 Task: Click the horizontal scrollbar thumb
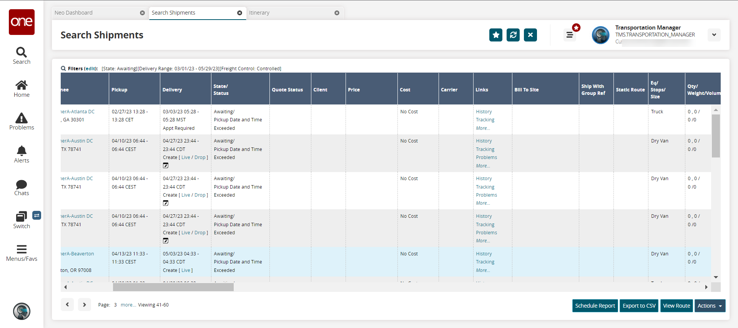pos(173,287)
